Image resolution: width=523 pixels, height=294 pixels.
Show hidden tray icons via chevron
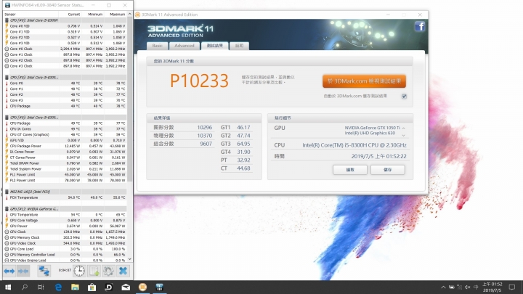click(x=443, y=287)
